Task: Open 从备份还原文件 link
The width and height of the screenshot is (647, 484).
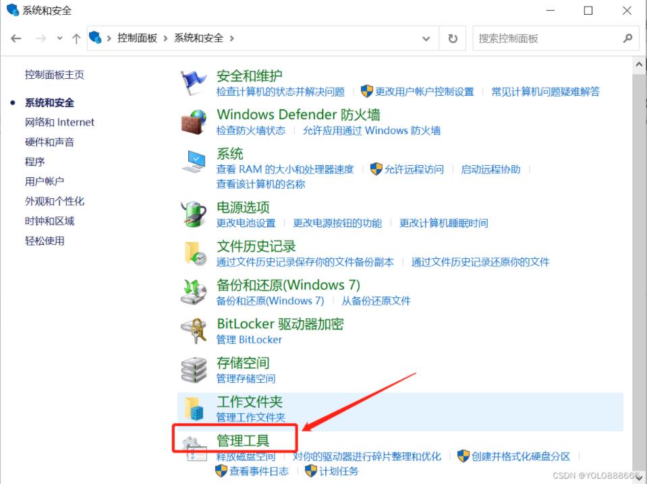Action: point(376,301)
